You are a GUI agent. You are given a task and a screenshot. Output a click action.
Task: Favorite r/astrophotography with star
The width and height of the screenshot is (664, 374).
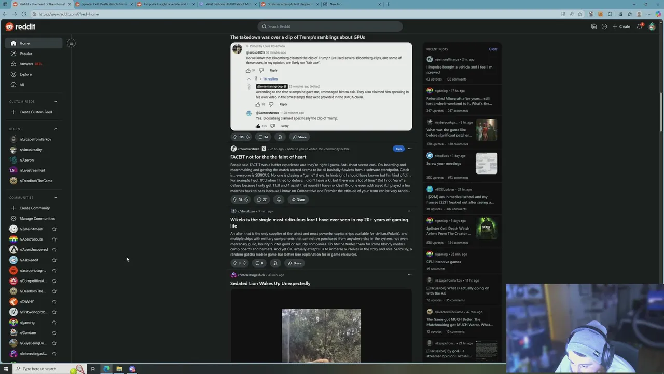[54, 270]
